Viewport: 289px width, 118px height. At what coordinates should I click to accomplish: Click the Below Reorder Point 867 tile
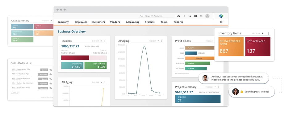pyautogui.click(x=231, y=47)
